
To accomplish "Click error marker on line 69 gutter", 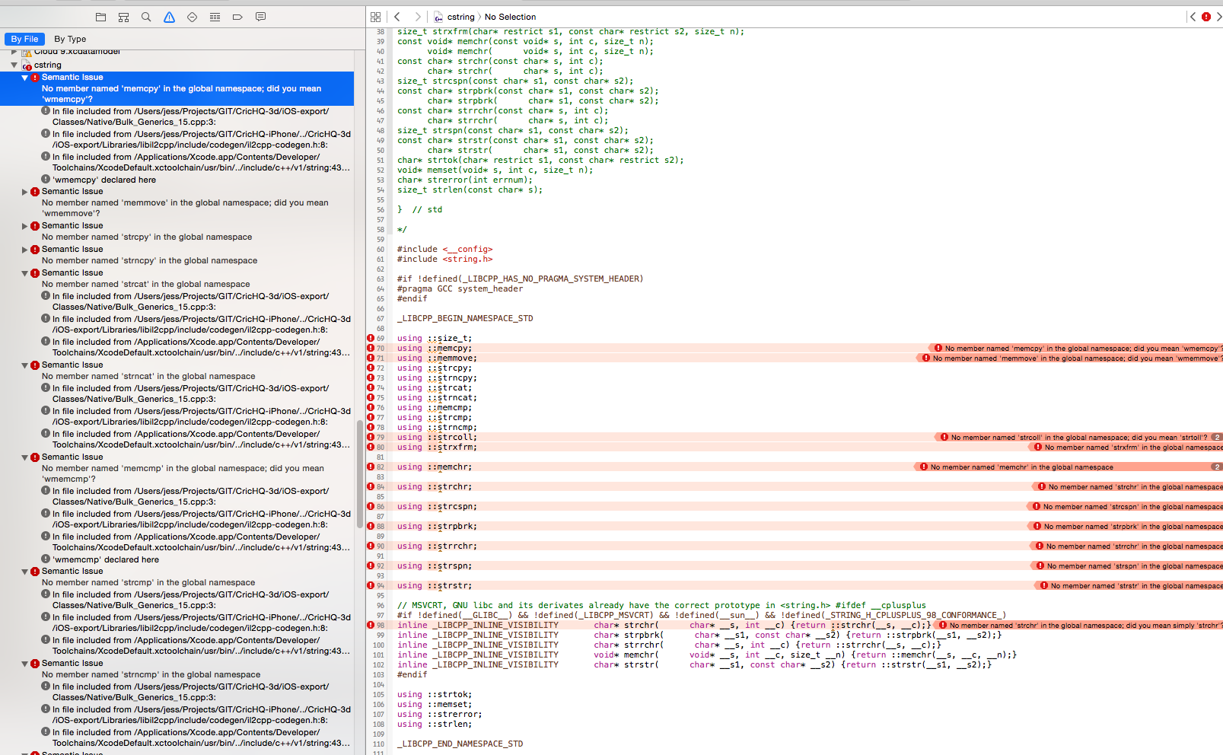I will (x=371, y=338).
